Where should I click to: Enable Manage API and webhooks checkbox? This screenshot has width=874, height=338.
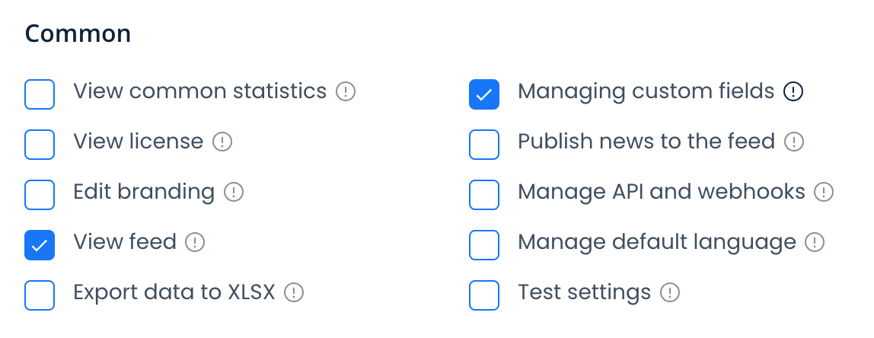(x=484, y=195)
